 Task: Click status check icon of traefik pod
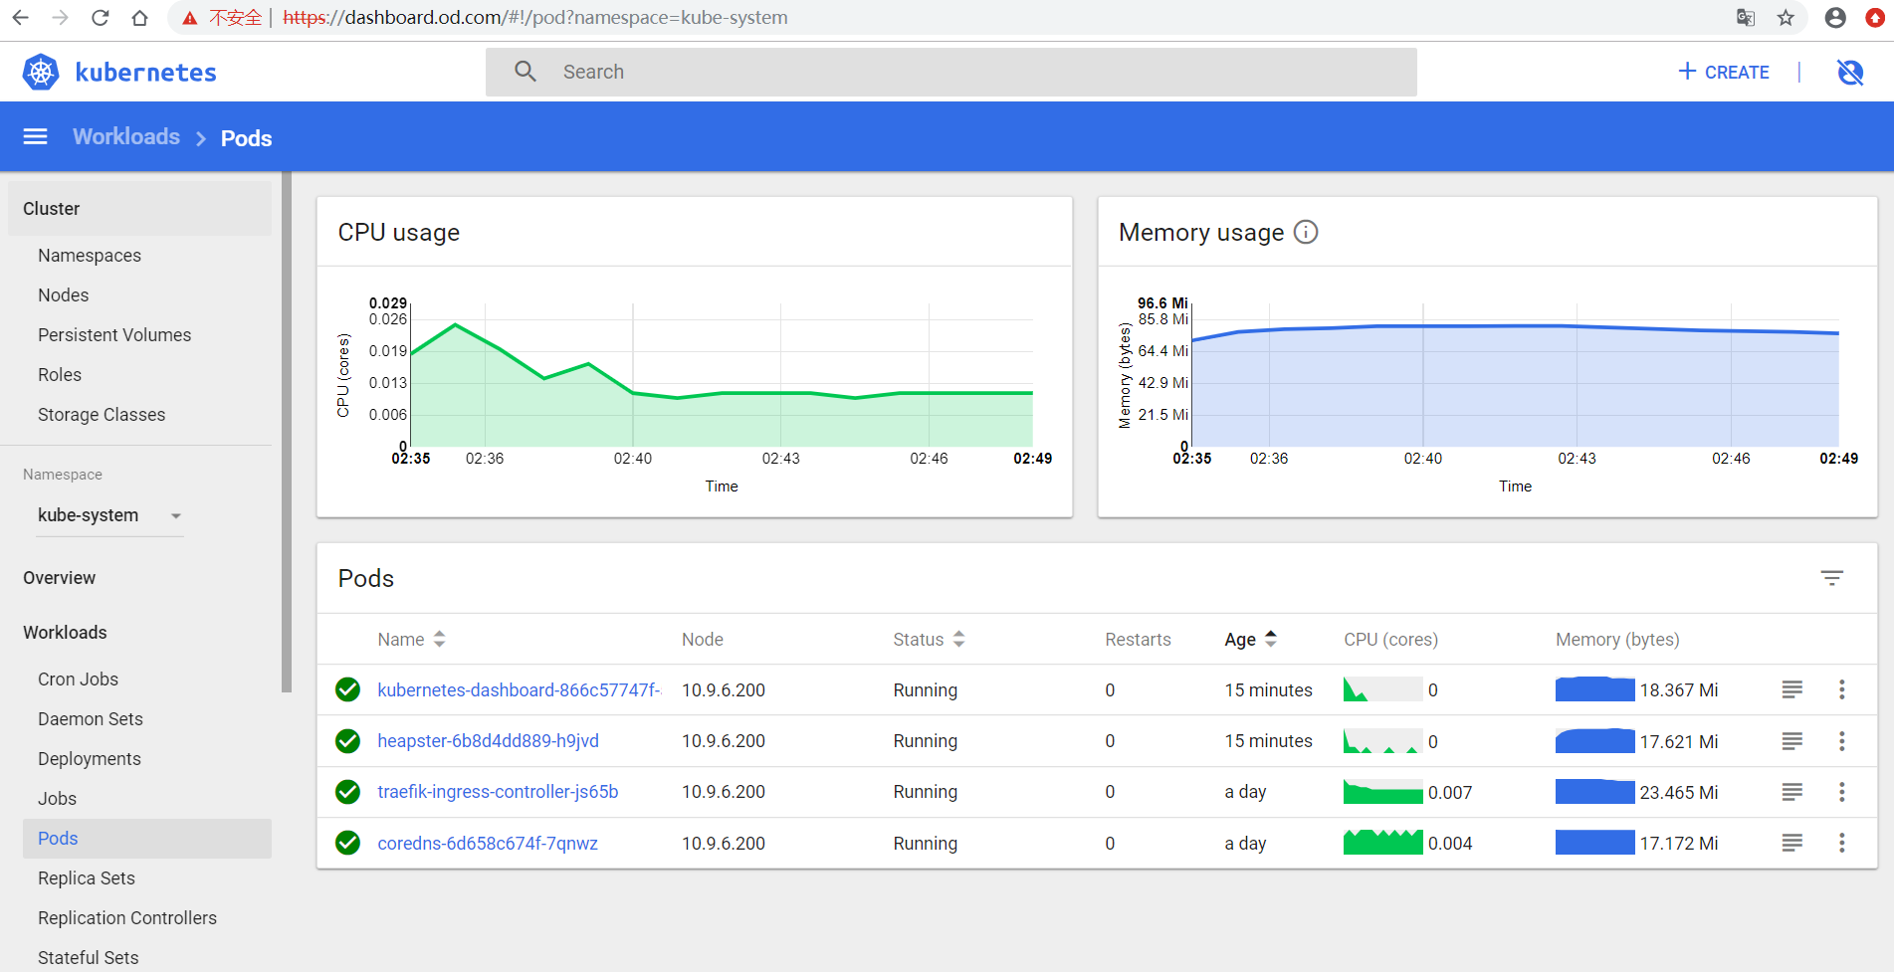[x=347, y=792]
